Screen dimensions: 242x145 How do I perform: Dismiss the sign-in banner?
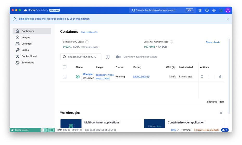[227, 19]
